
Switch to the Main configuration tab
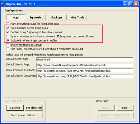[x=16, y=17]
